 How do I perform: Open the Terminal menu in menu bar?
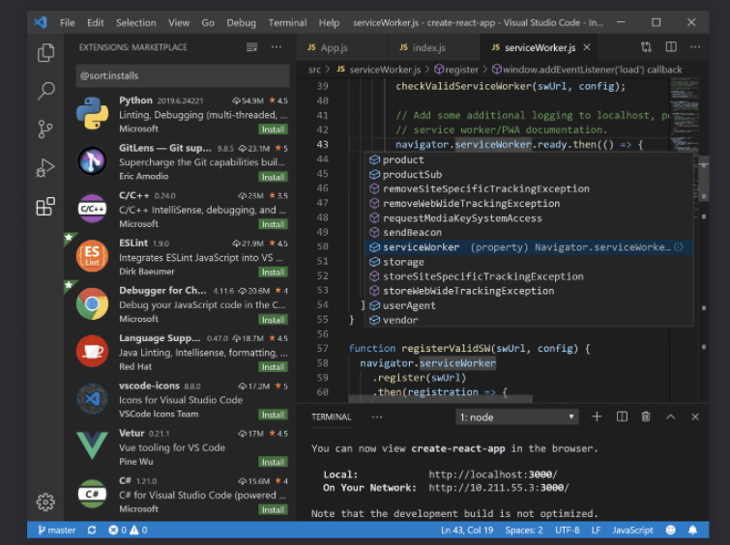(x=287, y=22)
